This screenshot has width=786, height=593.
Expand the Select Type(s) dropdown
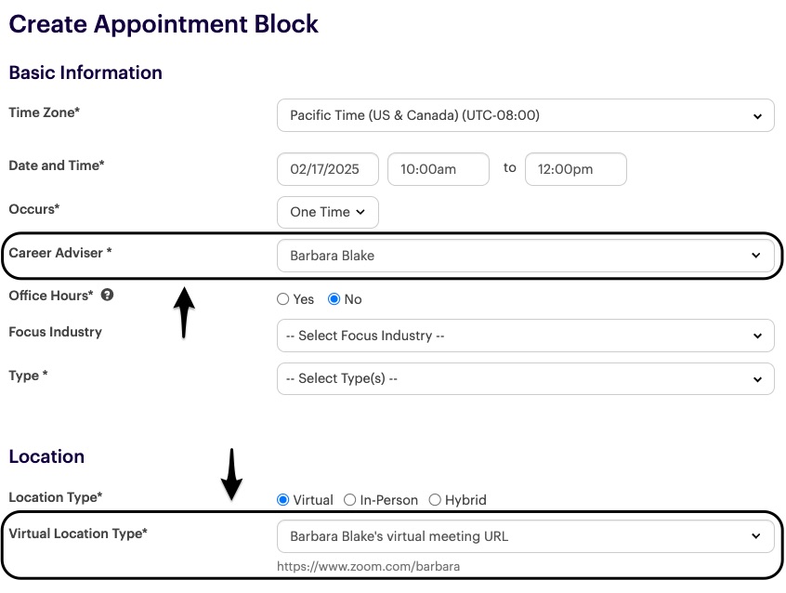[x=525, y=379]
